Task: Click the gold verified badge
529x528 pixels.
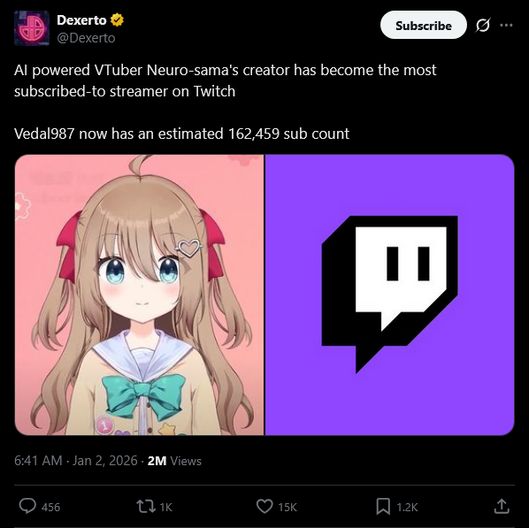Action: coord(117,20)
